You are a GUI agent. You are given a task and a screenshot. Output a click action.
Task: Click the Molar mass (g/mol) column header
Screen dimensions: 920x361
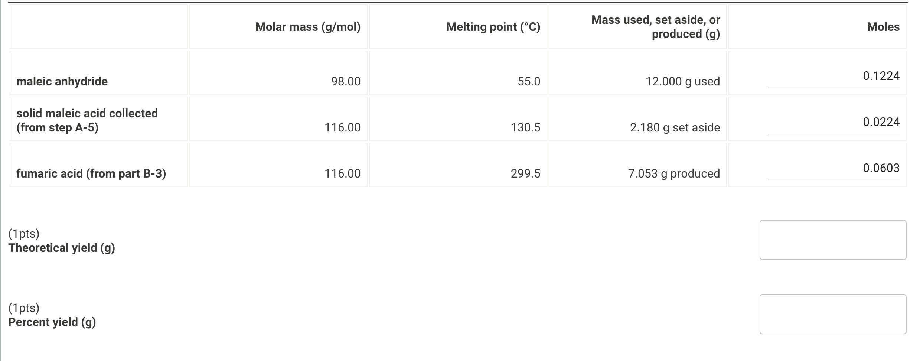pyautogui.click(x=307, y=27)
